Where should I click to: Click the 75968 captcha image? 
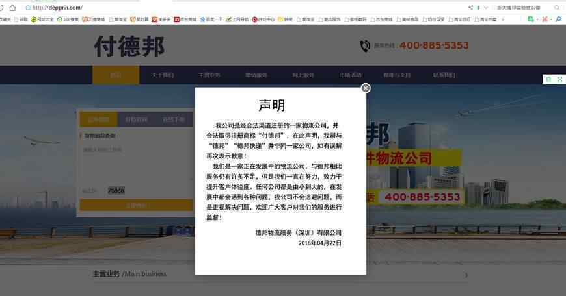(116, 190)
